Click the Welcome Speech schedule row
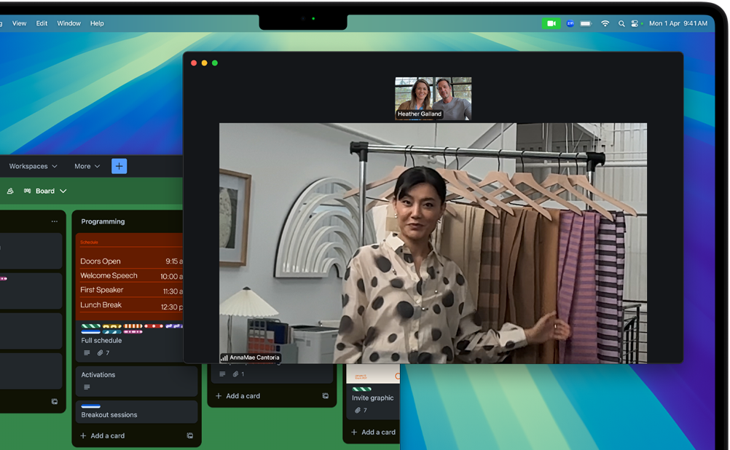Image resolution: width=730 pixels, height=450 pixels. (x=131, y=275)
